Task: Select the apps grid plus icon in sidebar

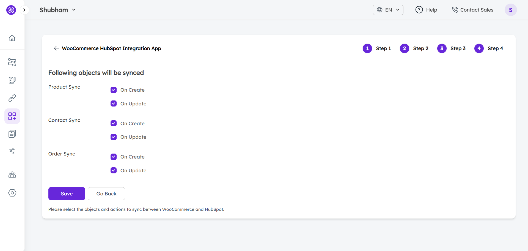Action: pos(12,116)
